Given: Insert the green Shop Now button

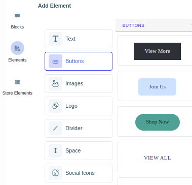Looking at the screenshot, I should [x=158, y=122].
